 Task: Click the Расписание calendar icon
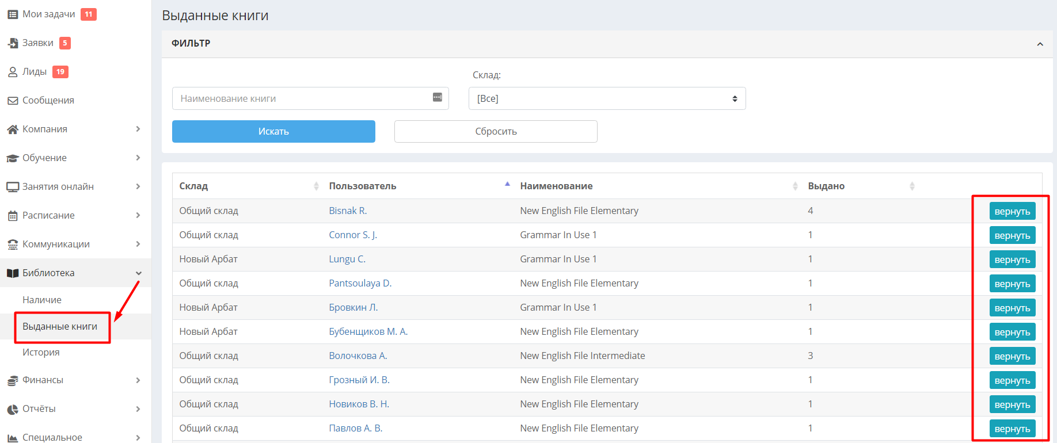tap(13, 216)
